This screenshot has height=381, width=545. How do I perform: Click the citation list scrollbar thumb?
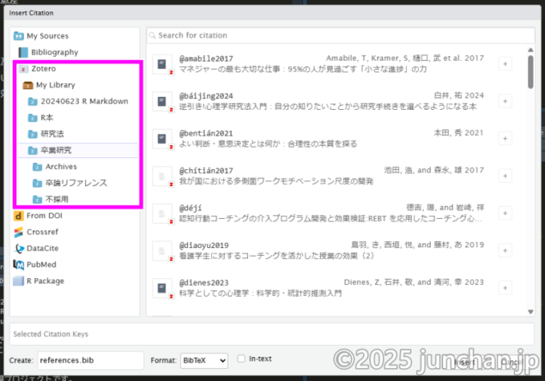530,72
